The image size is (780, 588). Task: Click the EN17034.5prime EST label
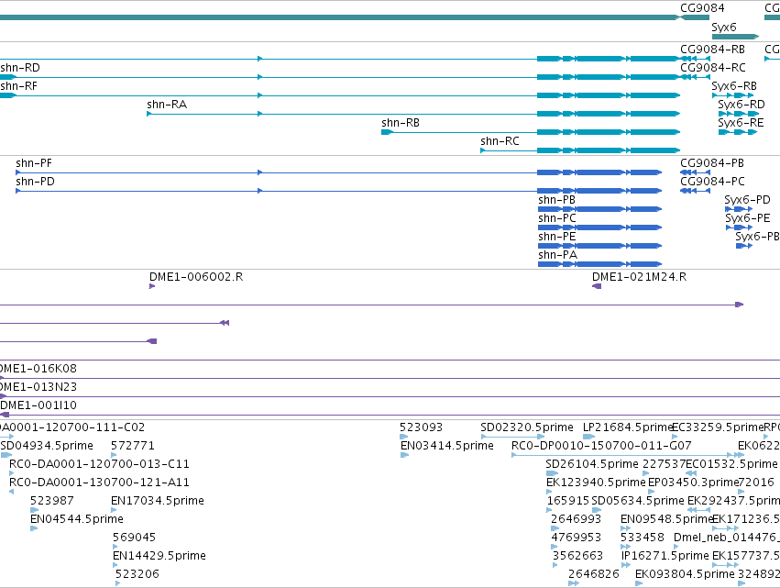coord(158,502)
